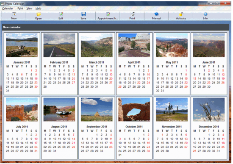Select the January 2011 lake photo
The width and height of the screenshot is (233, 164).
(x=22, y=45)
